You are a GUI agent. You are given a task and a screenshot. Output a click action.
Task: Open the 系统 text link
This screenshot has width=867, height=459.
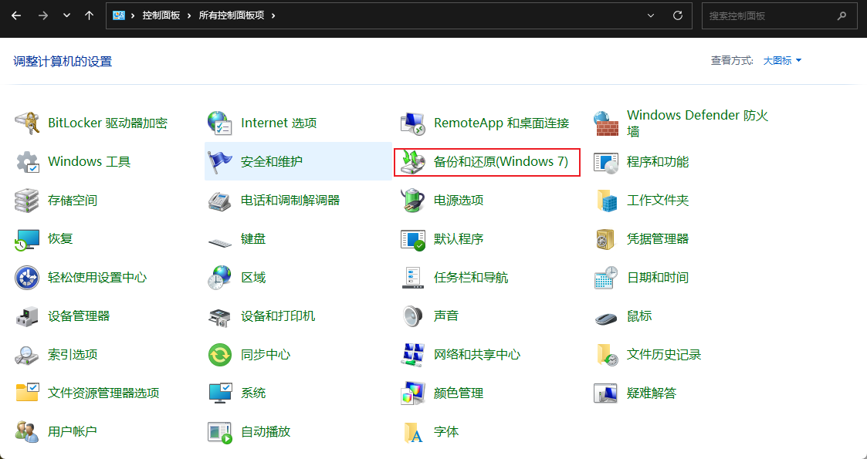click(x=253, y=393)
